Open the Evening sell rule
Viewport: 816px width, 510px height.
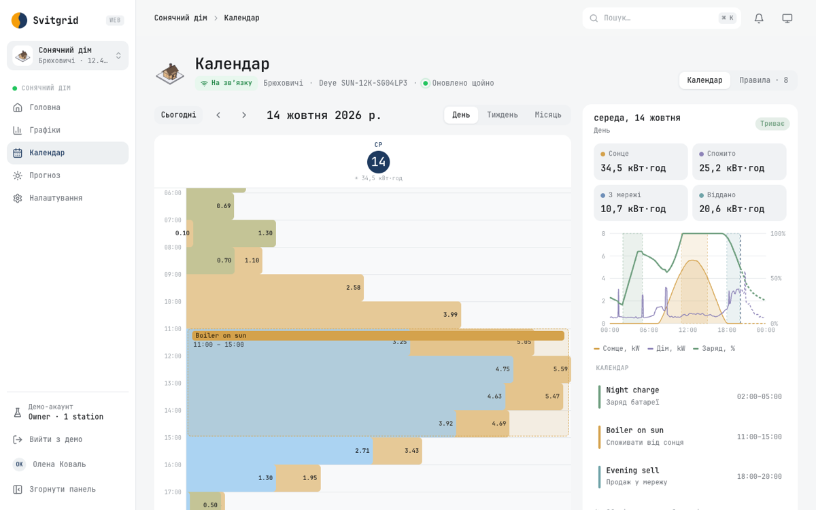pos(690,477)
